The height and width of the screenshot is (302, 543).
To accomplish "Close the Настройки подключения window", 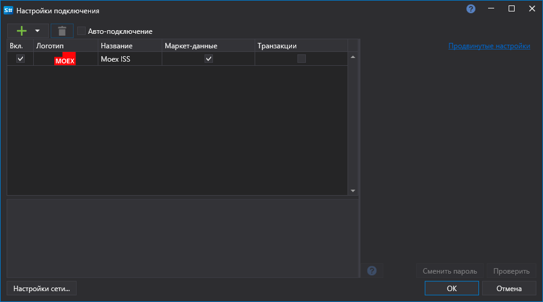I will point(532,8).
